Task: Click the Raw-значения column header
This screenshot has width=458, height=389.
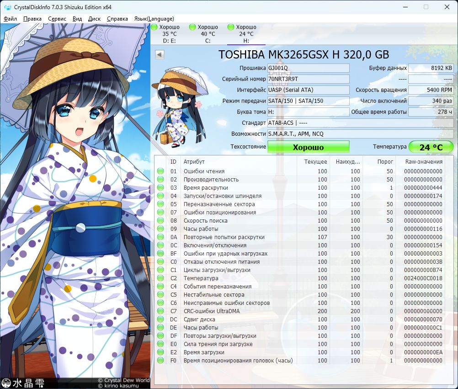Action: click(x=424, y=161)
